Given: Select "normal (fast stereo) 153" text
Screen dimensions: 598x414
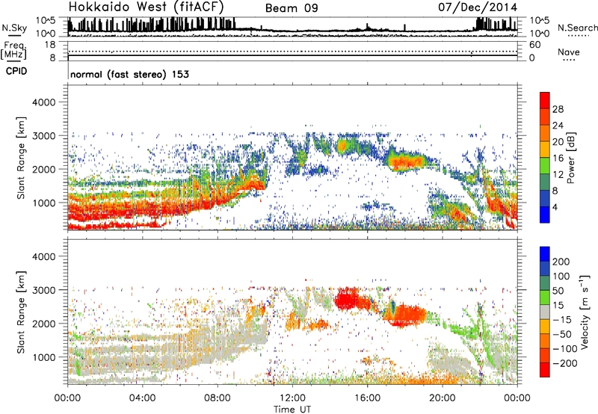Looking at the screenshot, I should 129,74.
